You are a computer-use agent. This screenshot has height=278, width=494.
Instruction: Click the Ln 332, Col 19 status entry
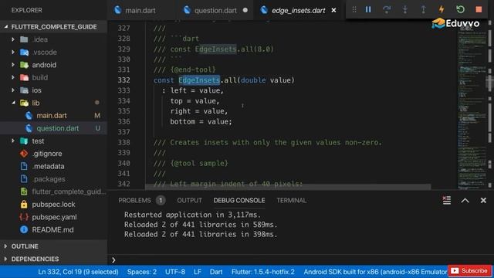point(78,271)
